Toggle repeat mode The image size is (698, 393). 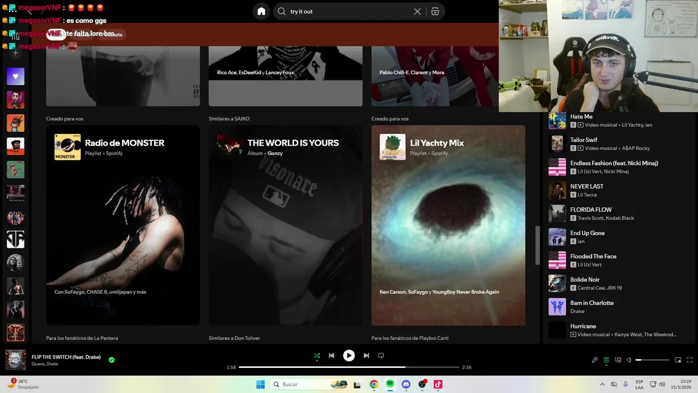pyautogui.click(x=381, y=355)
